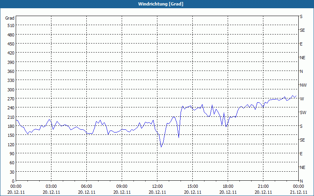This screenshot has width=314, height=196.
Task: Click the Grad unit label above y-axis
Action: click(10, 18)
